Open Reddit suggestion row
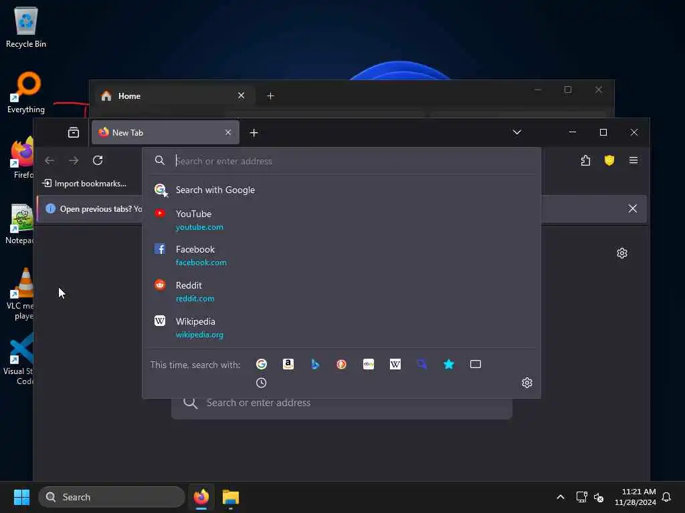The height and width of the screenshot is (513, 685). coord(342,292)
